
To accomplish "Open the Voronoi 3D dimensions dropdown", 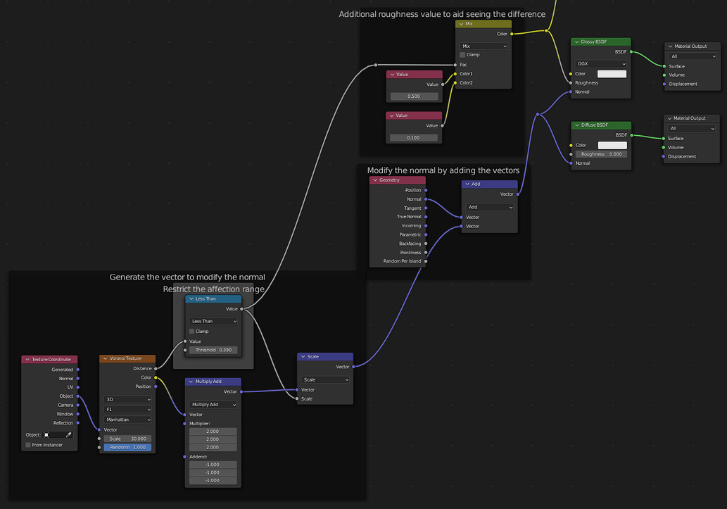I will [x=128, y=399].
